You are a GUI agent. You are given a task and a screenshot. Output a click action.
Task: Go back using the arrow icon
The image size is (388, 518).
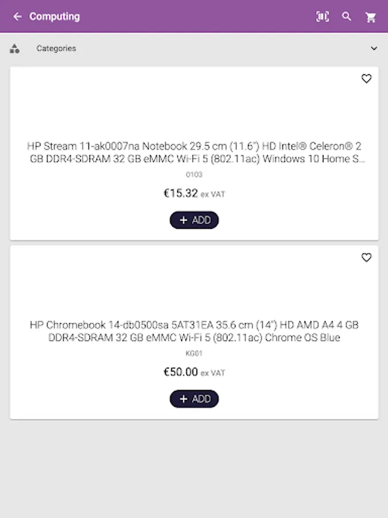tap(17, 17)
